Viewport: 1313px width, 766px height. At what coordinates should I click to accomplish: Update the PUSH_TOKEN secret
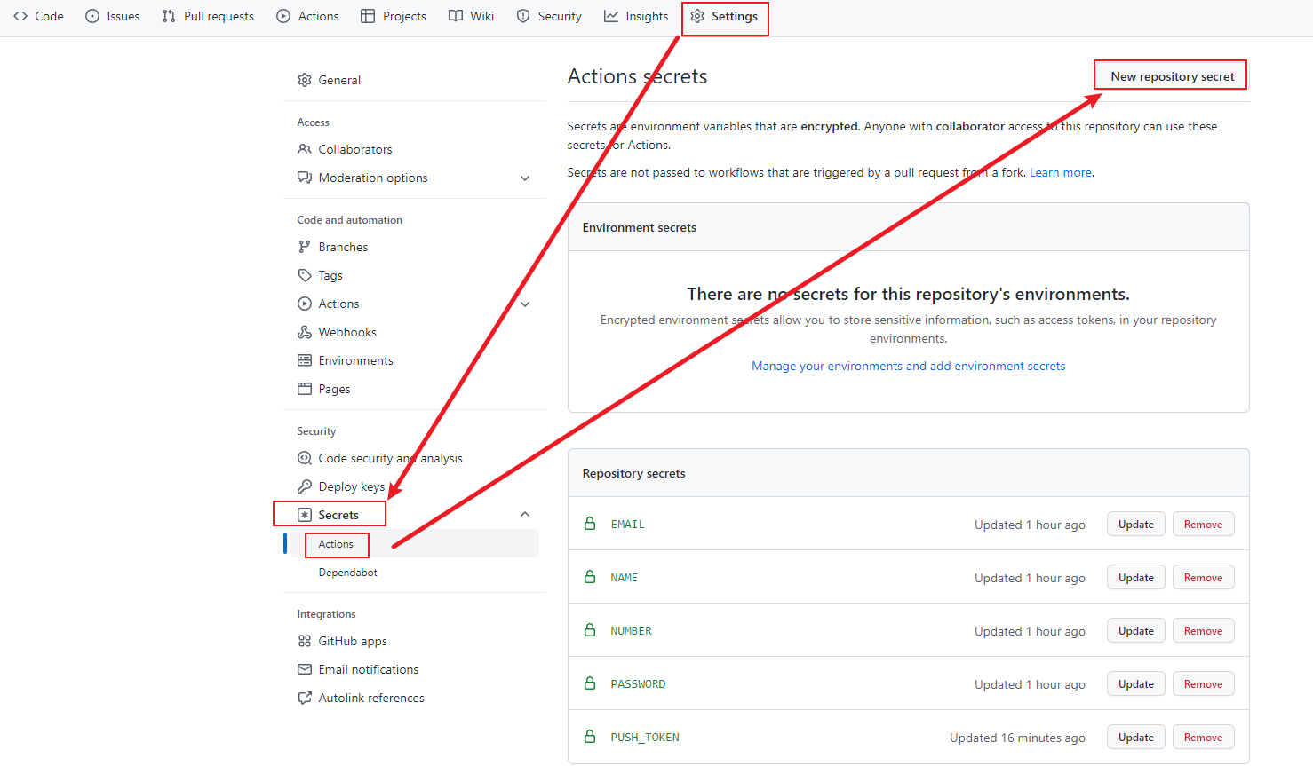[x=1136, y=738]
